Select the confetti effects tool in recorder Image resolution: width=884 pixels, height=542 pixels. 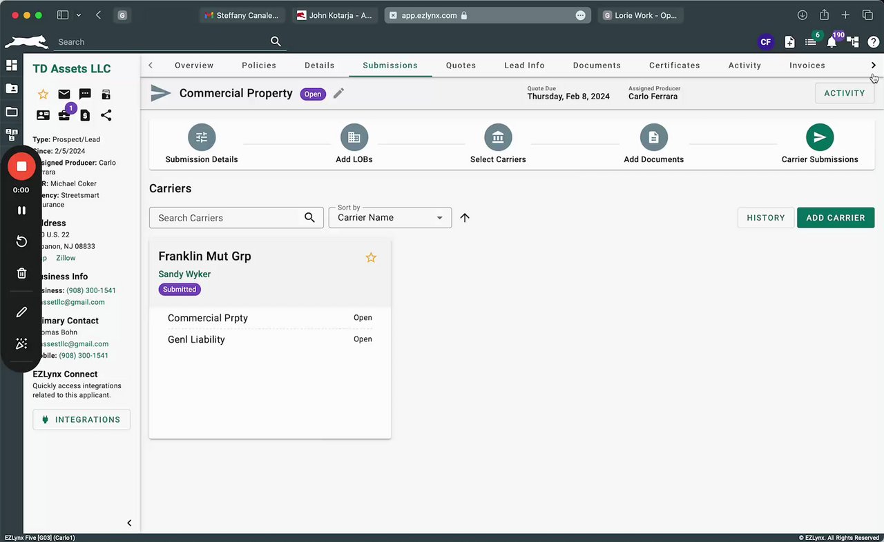click(x=21, y=343)
